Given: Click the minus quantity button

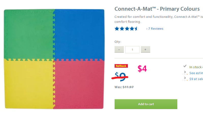Looking at the screenshot, I should point(119,49).
